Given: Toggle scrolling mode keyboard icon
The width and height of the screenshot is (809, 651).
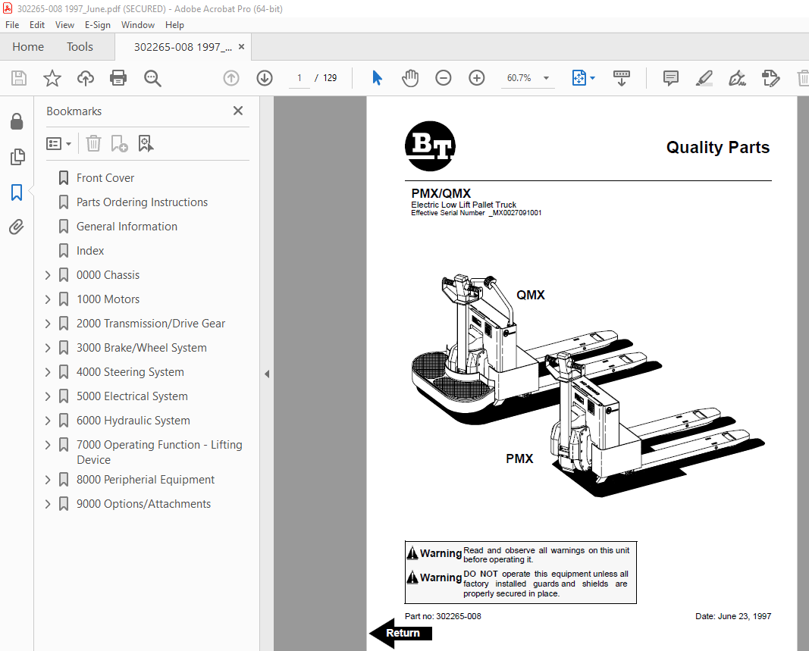Looking at the screenshot, I should coord(622,78).
